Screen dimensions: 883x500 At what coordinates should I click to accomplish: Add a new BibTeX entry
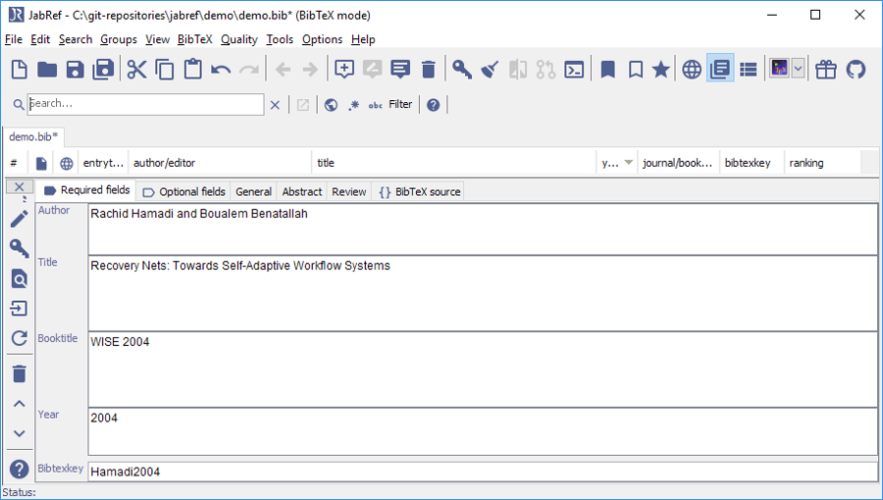point(344,70)
